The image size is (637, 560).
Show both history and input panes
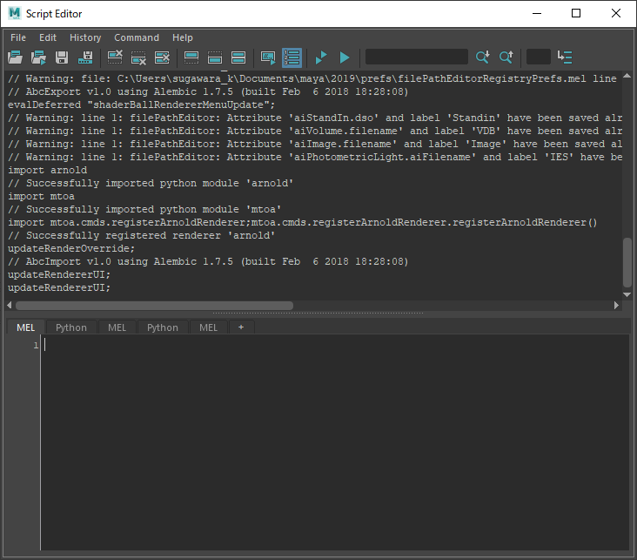238,57
